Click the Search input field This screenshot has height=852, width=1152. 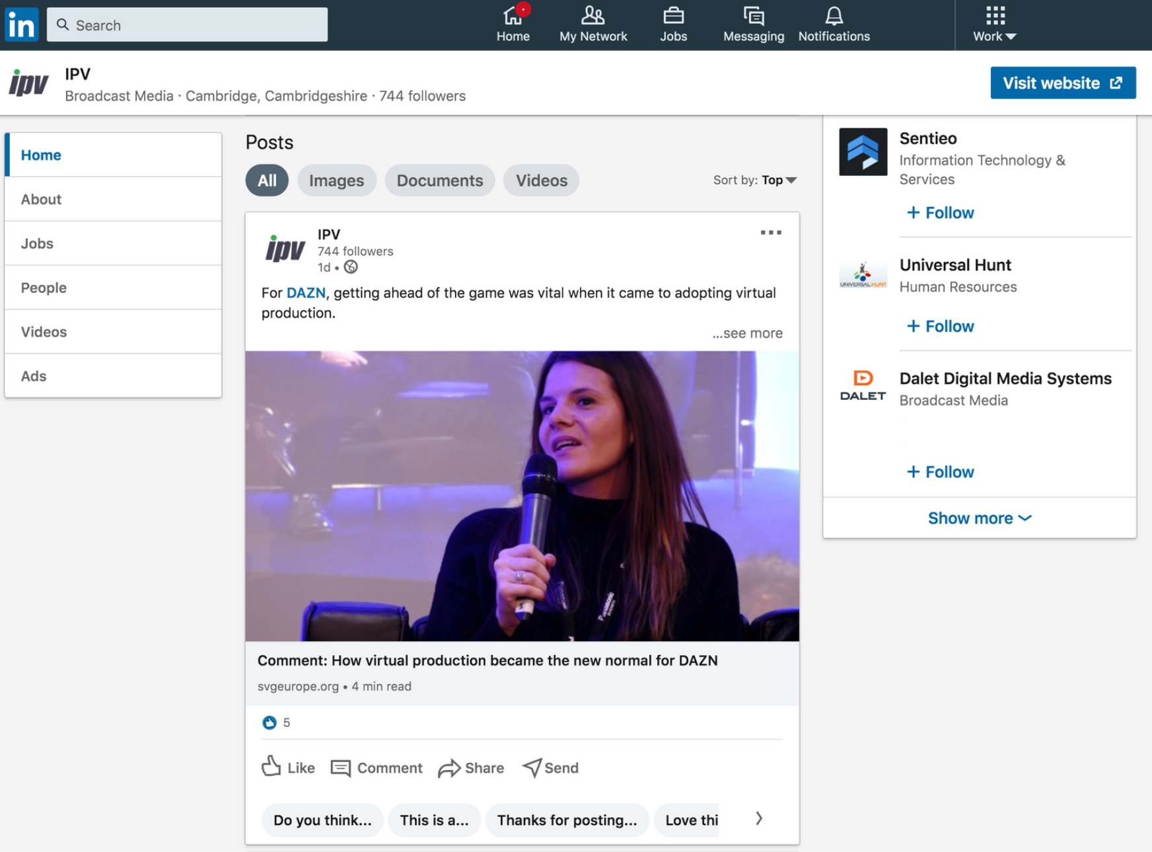188,25
